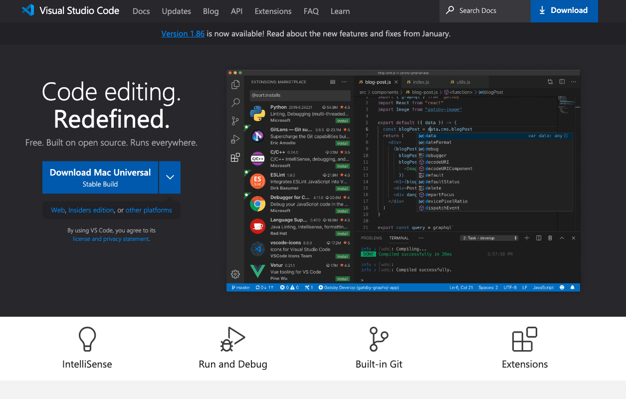Screen dimensions: 626x399
Task: Click Download Mac Universal Stable Build
Action: (100, 177)
